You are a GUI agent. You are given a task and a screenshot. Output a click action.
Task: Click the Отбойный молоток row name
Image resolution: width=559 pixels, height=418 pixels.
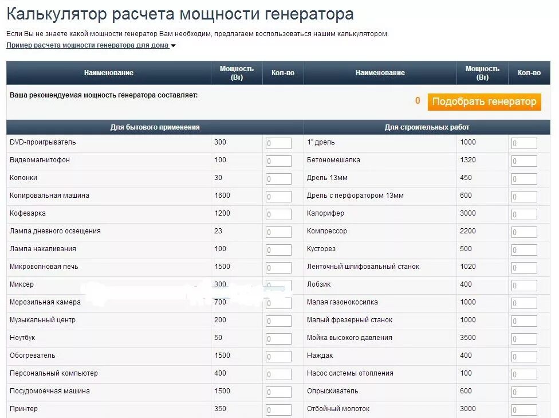click(x=338, y=408)
